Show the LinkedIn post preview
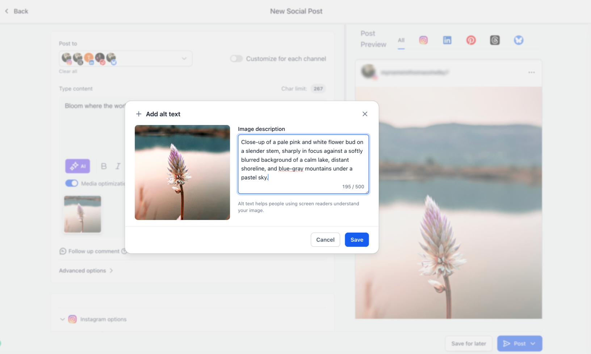This screenshot has height=354, width=591. pyautogui.click(x=447, y=40)
